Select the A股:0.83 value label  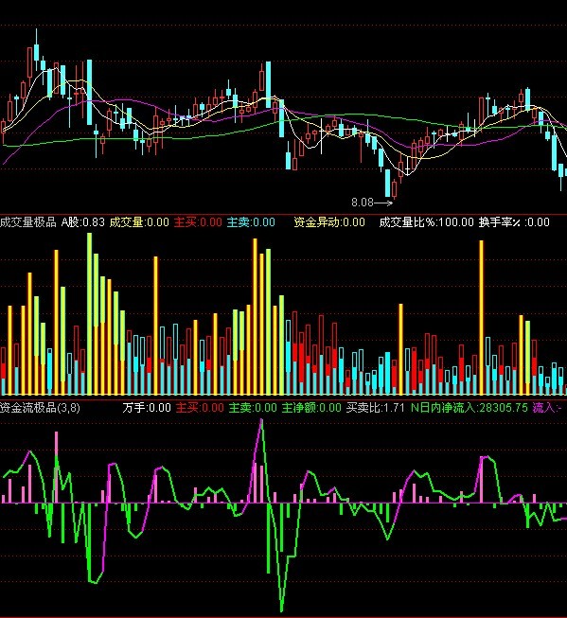pos(82,222)
